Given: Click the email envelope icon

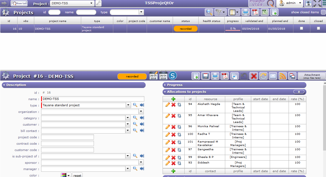Looking at the screenshot, I should click(x=273, y=76).
